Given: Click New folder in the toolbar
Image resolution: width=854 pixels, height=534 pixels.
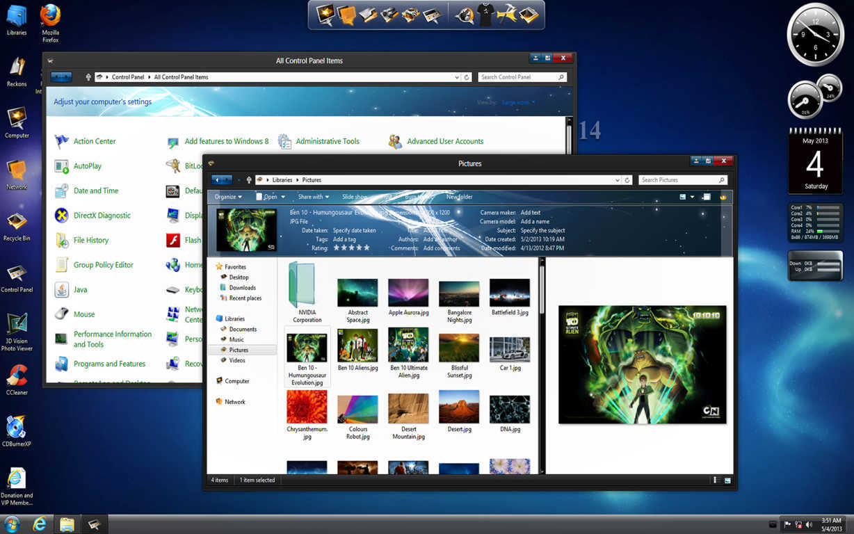Looking at the screenshot, I should pos(459,197).
